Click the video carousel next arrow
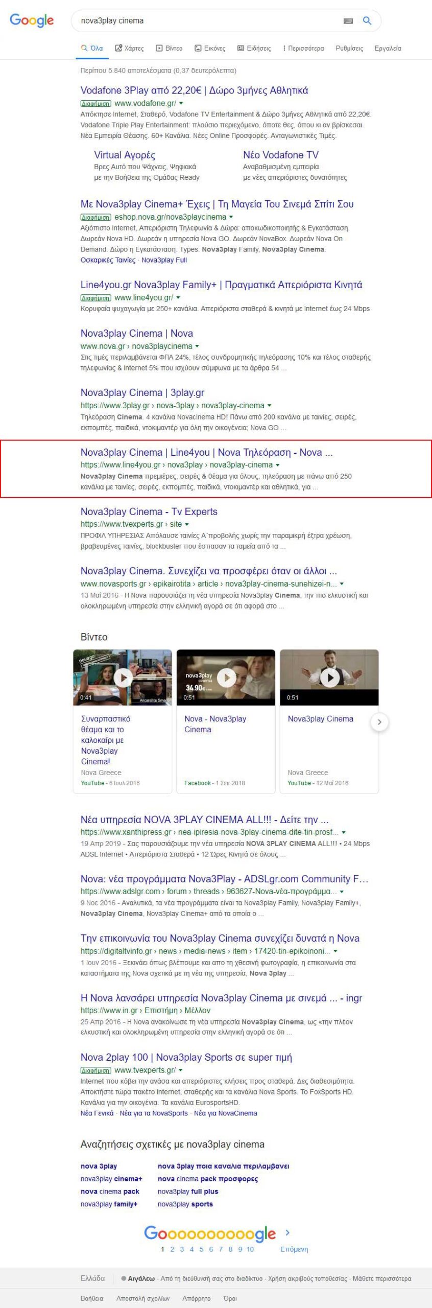The image size is (432, 1308). [x=379, y=722]
